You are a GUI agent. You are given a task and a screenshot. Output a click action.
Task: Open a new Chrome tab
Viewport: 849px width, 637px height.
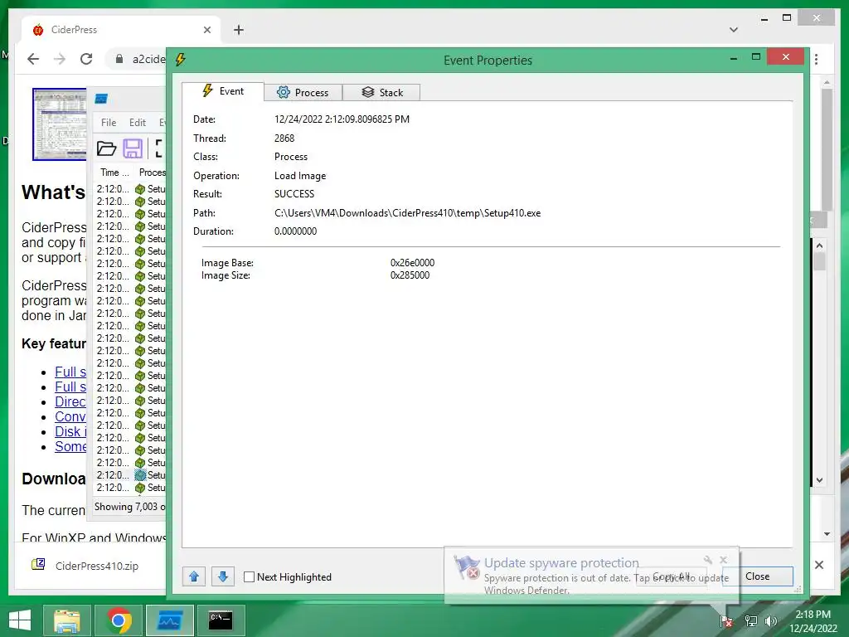[239, 30]
